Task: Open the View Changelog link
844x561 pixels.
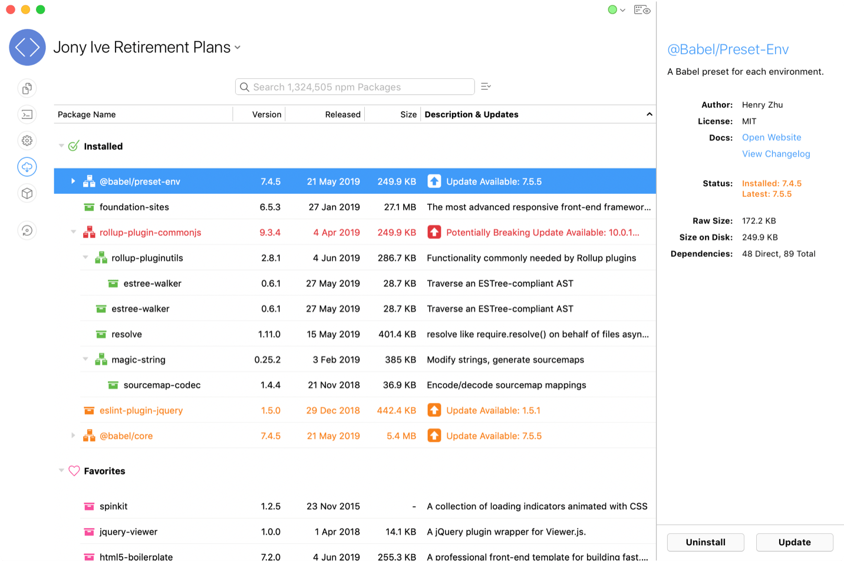Action: pos(776,154)
